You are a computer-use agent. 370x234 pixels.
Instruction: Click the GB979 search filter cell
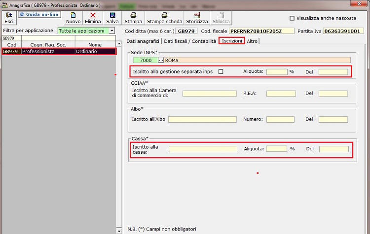point(11,38)
